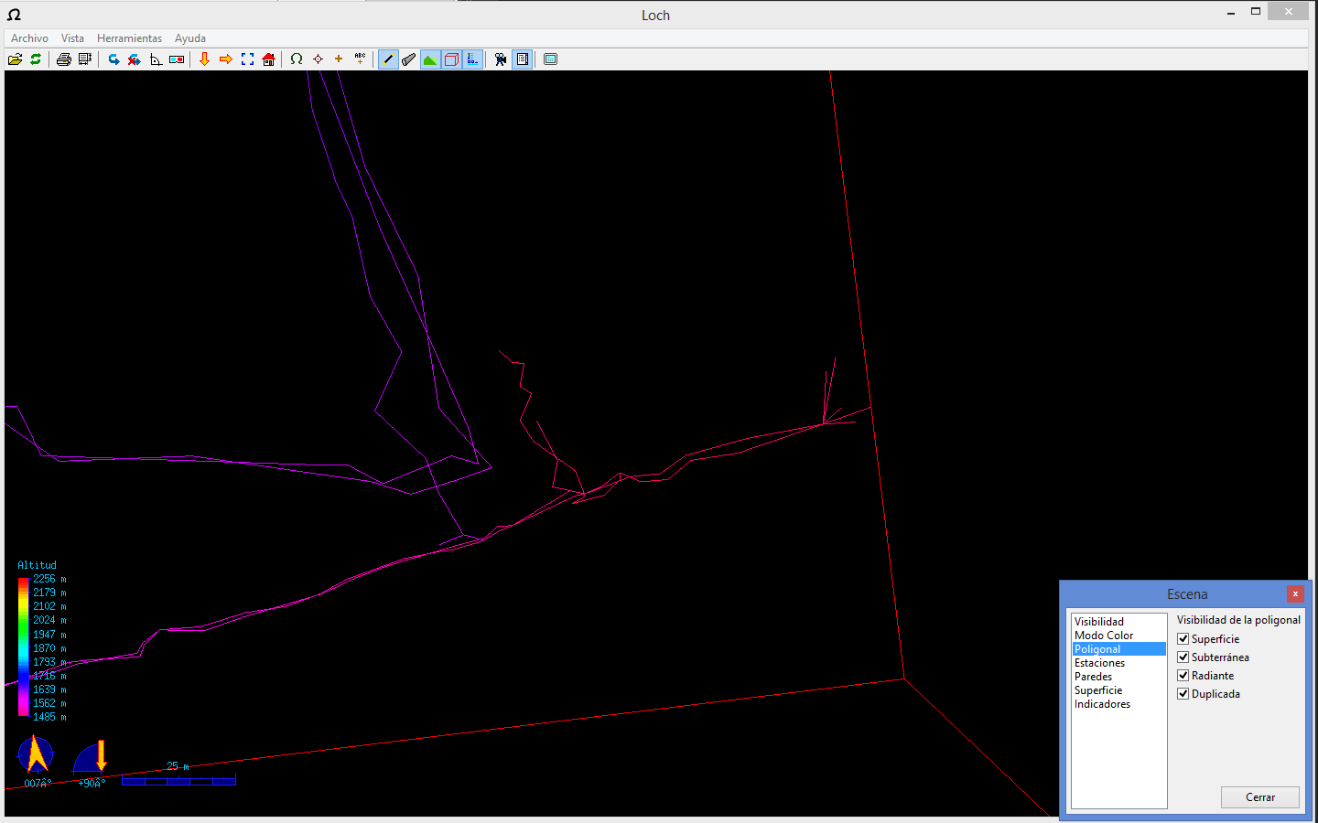The height and width of the screenshot is (823, 1318).
Task: Open the Vista menu
Action: (72, 38)
